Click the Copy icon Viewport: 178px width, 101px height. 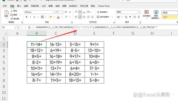pyautogui.click(x=12, y=15)
